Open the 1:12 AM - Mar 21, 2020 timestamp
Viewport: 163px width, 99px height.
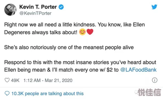(x=48, y=80)
